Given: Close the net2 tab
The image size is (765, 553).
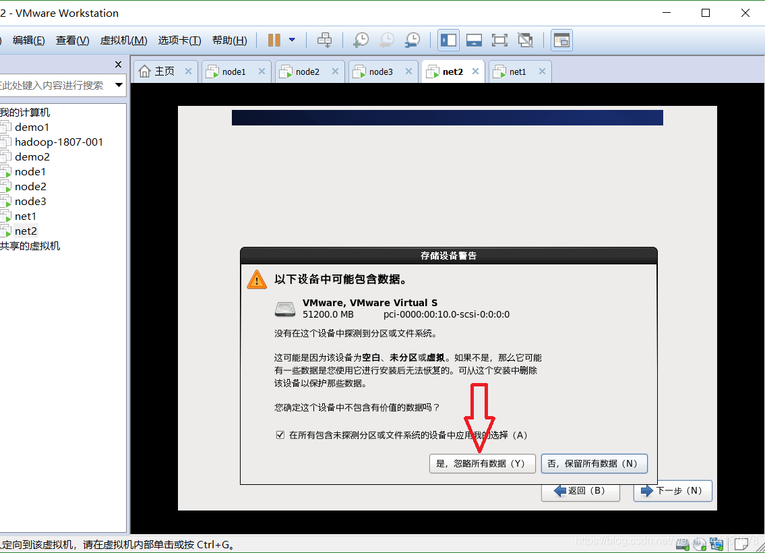Looking at the screenshot, I should (476, 71).
